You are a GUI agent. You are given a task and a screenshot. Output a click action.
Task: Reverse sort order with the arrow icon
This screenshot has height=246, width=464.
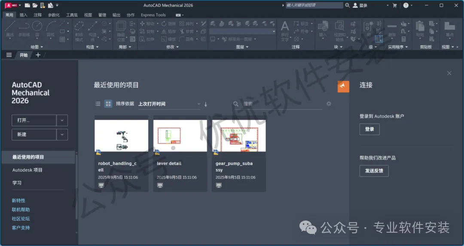[x=206, y=104]
